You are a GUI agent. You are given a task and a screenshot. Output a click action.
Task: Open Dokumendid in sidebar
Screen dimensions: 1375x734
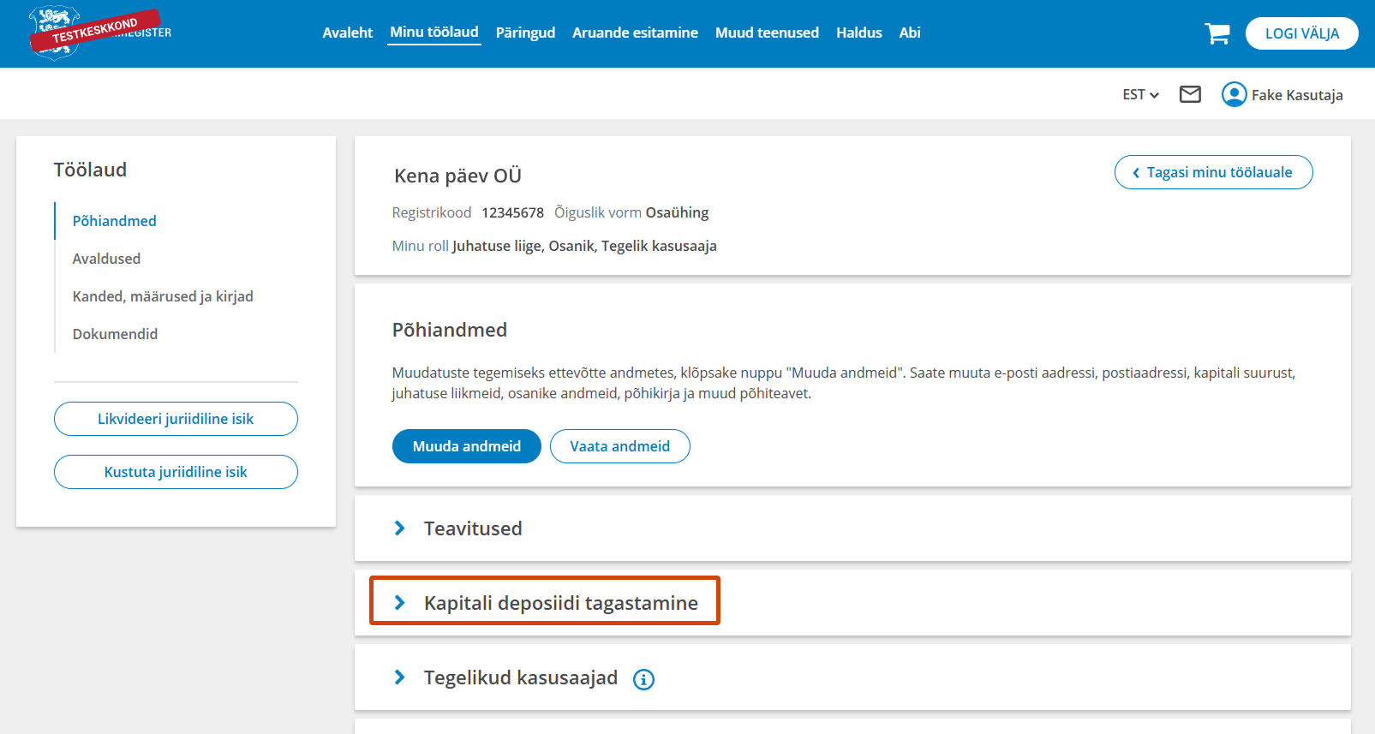(x=115, y=334)
